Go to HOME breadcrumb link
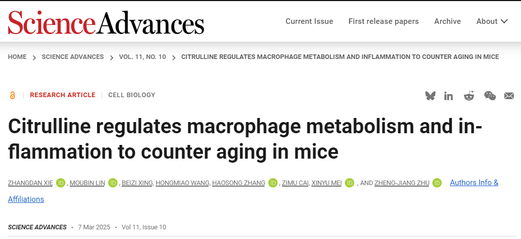Viewport: 521px width, 239px height. (x=17, y=57)
